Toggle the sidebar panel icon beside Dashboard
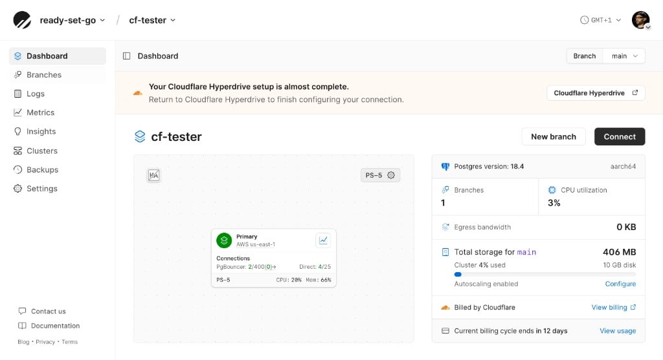The image size is (663, 360). pos(126,56)
